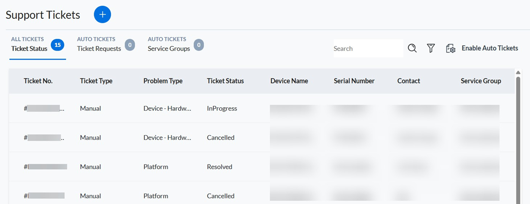Click the scrollbar up arrow
Screen dimensions: 530x204
click(x=518, y=72)
